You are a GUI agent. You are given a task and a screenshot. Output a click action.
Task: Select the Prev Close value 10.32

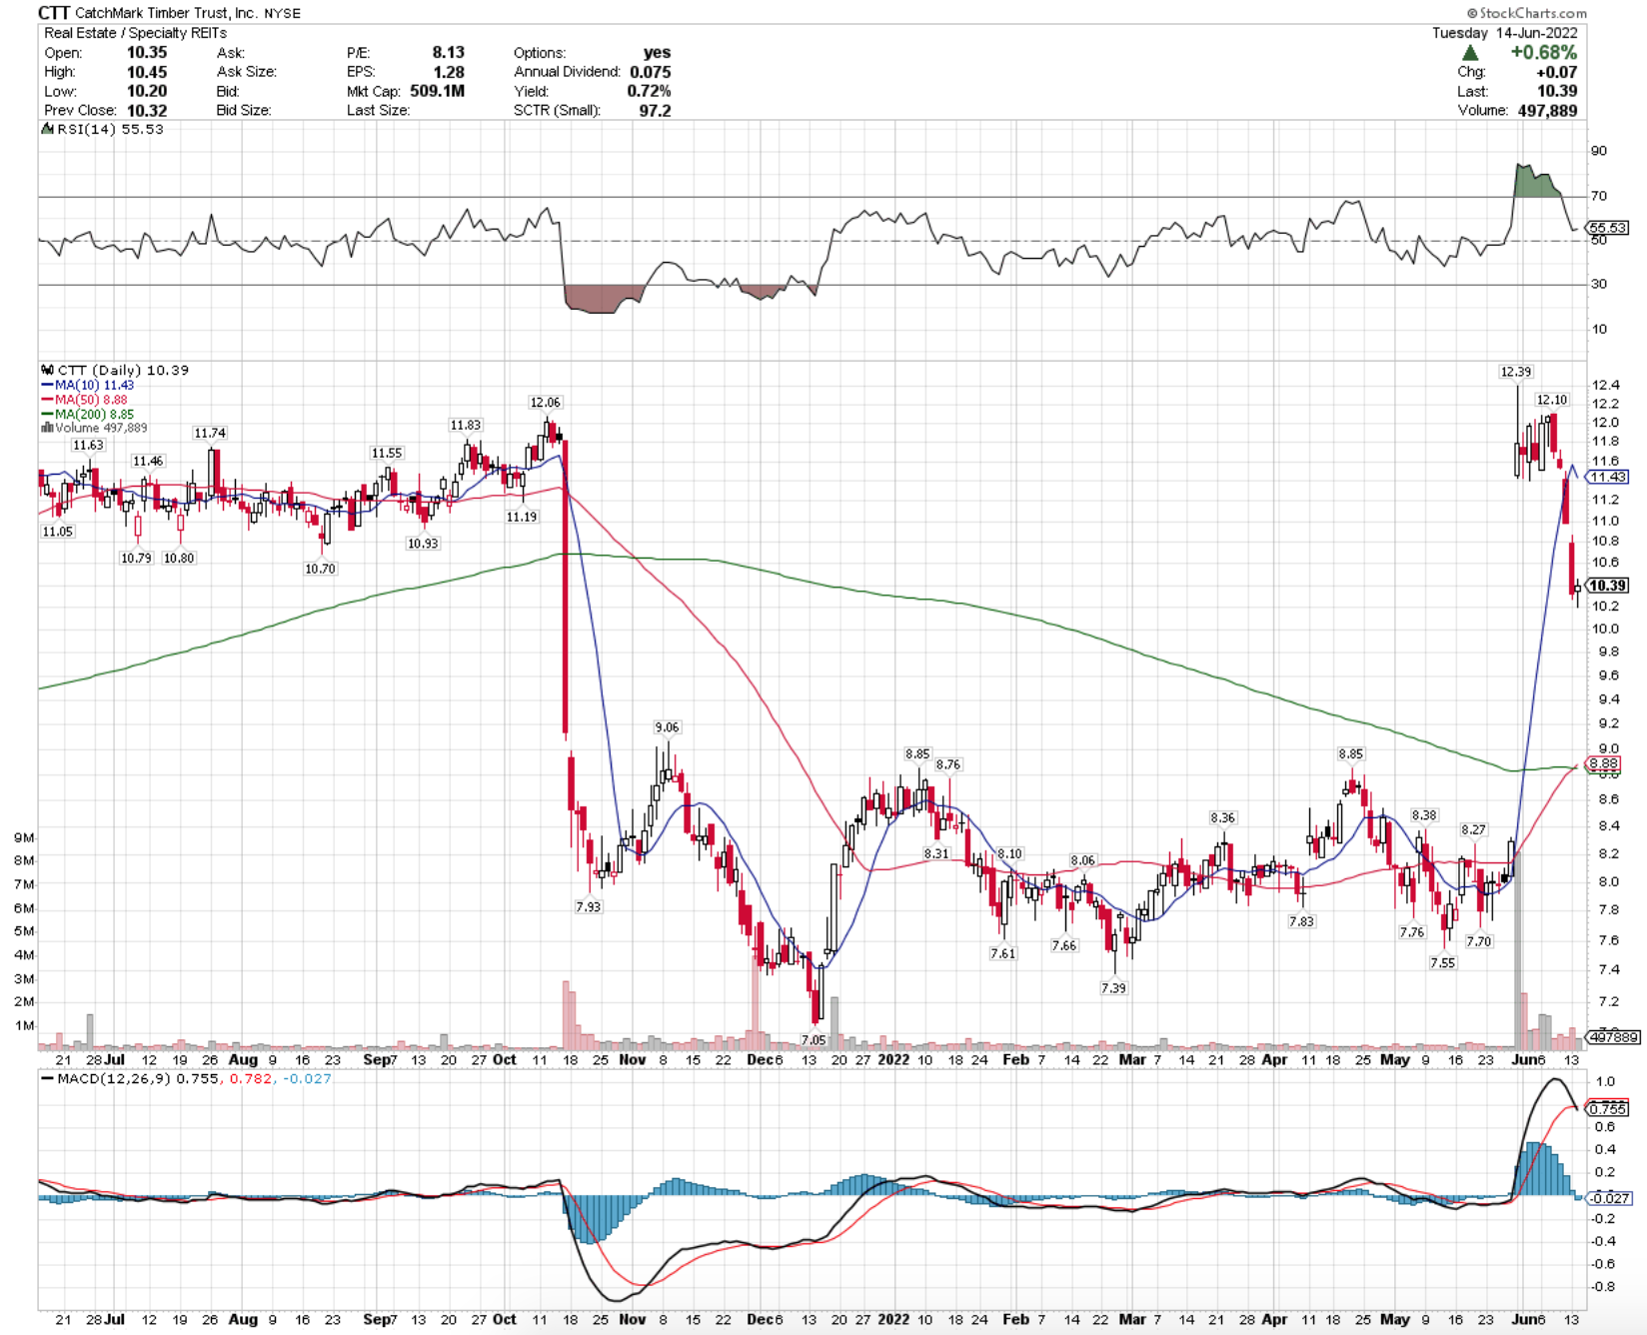click(x=147, y=110)
